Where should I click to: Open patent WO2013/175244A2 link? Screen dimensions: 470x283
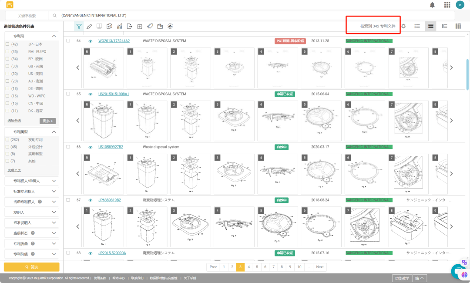tap(114, 41)
